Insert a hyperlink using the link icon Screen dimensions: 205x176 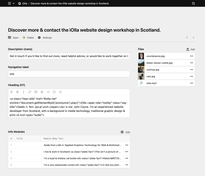point(29,92)
